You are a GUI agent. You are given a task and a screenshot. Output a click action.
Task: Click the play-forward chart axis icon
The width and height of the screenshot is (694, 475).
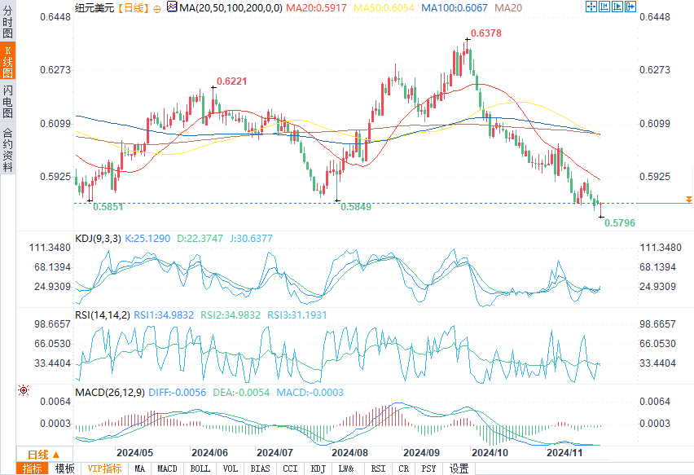(x=617, y=7)
